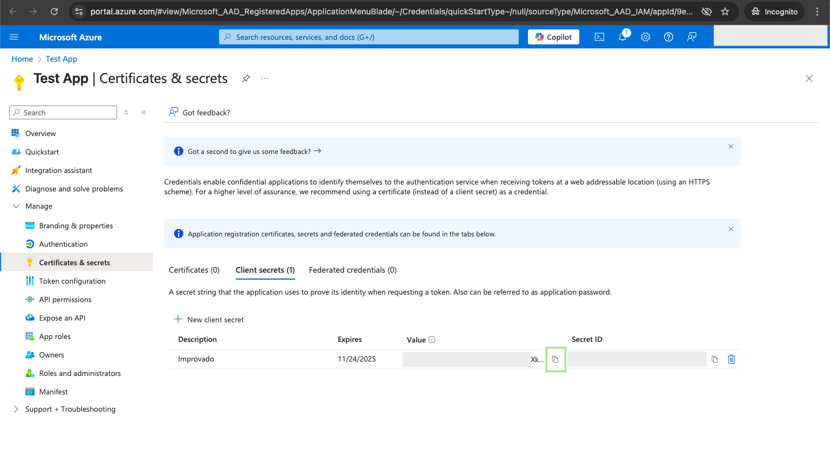Viewport: 830px width, 463px height.
Task: Open Cloud Shell from the top bar
Action: tap(599, 37)
